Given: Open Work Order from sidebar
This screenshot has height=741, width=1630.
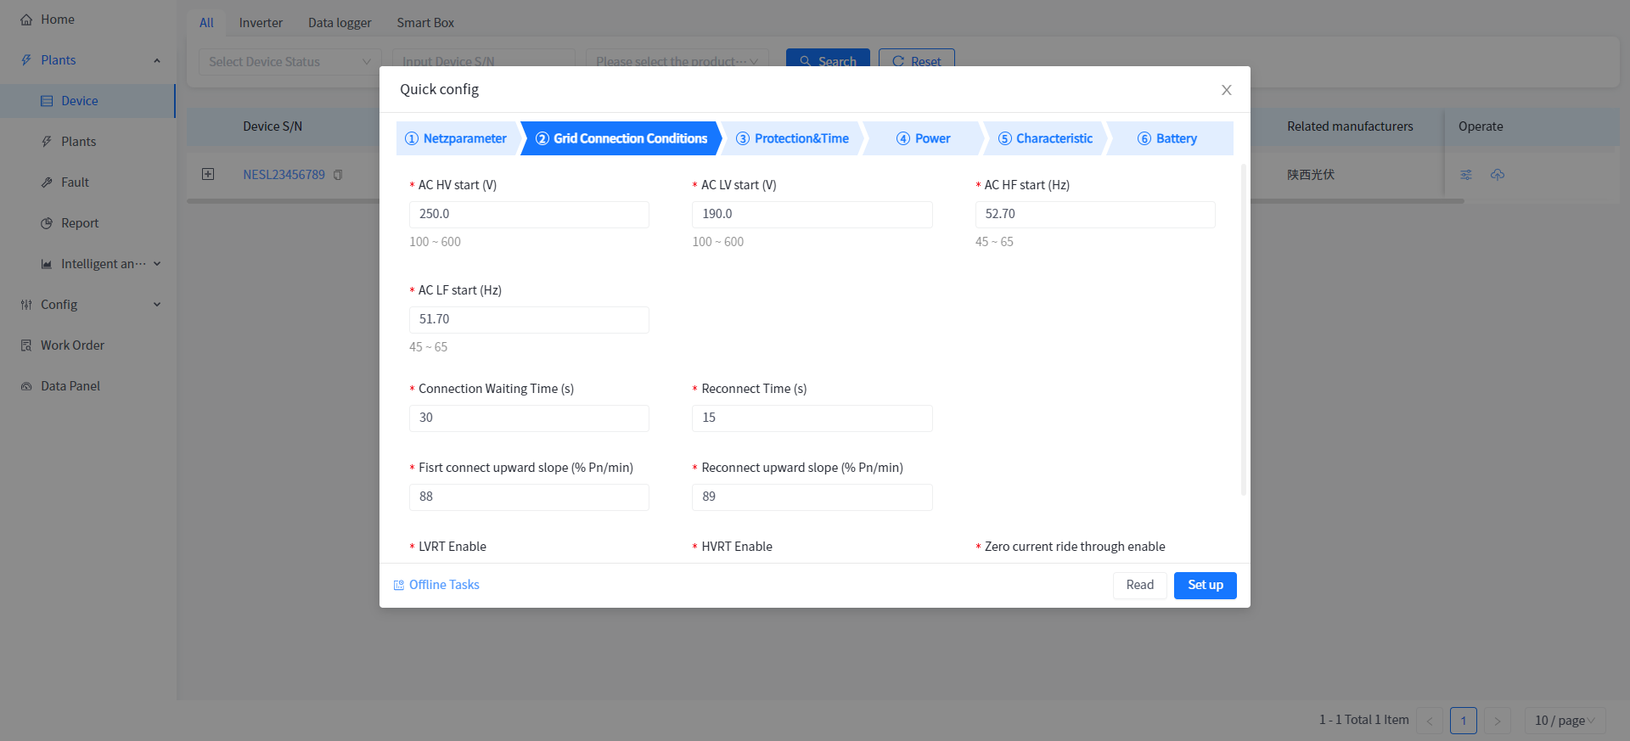Looking at the screenshot, I should click(72, 345).
